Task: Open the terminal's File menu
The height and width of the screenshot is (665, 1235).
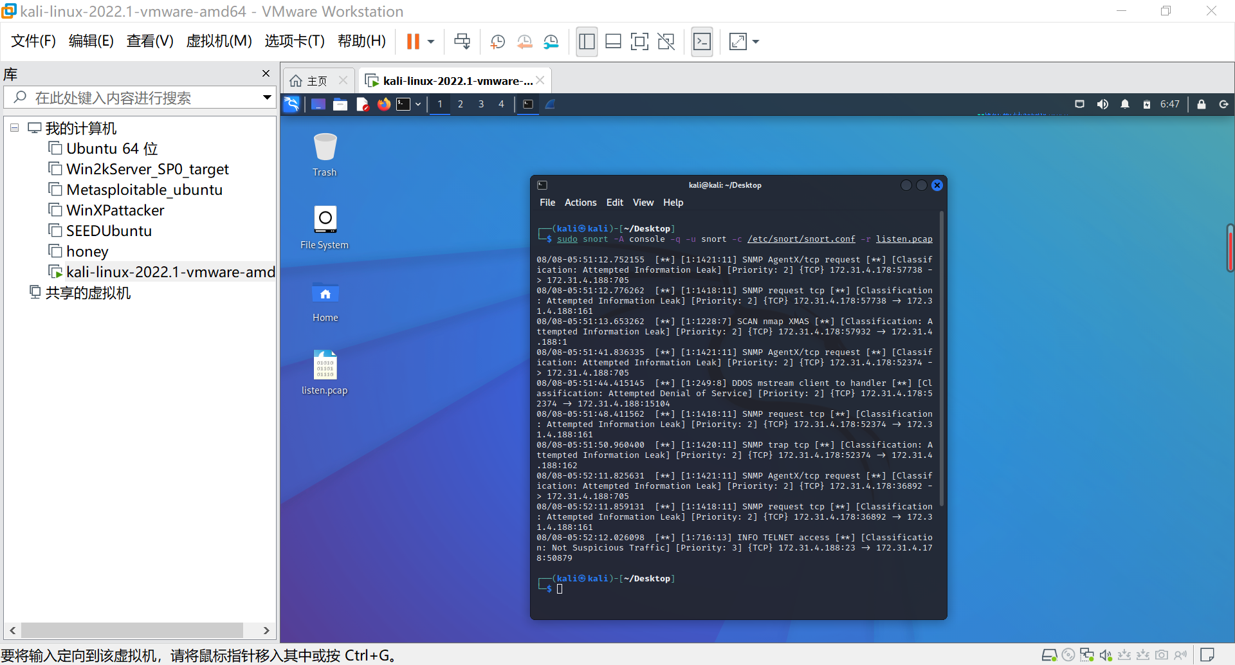Action: point(547,203)
